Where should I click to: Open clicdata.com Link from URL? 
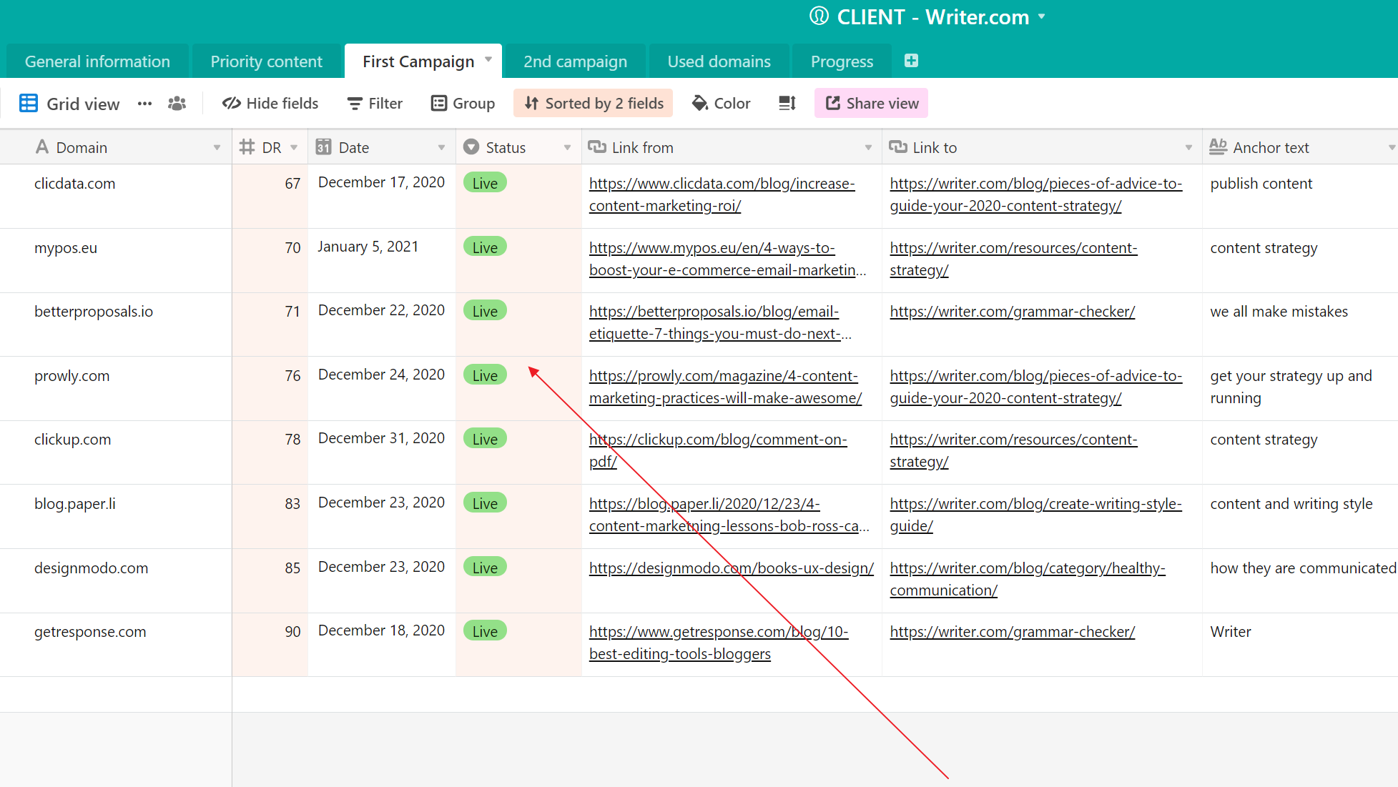[722, 194]
